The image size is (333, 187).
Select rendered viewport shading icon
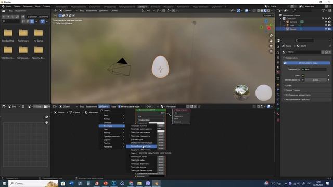[268, 10]
